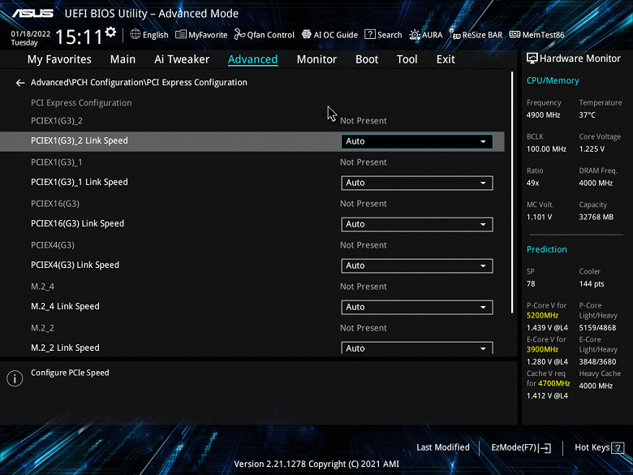This screenshot has width=633, height=475.
Task: Switch to Main tab
Action: pyautogui.click(x=123, y=59)
